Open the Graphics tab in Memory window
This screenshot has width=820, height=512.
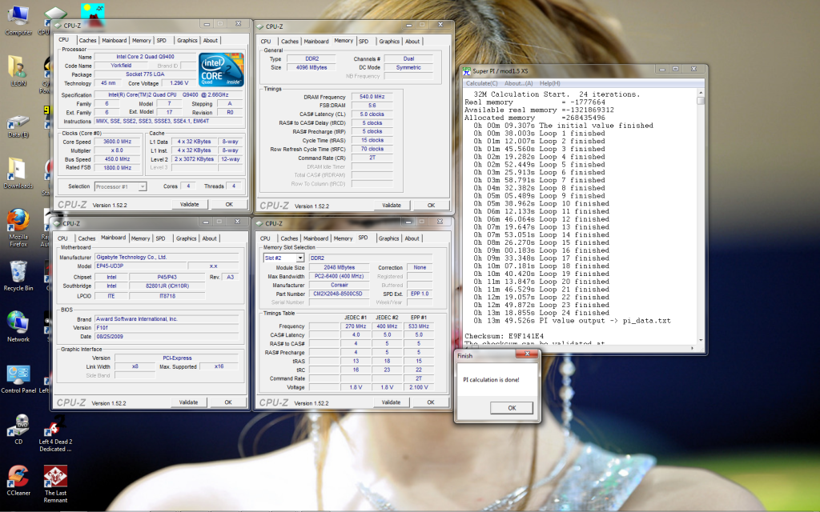(x=389, y=42)
